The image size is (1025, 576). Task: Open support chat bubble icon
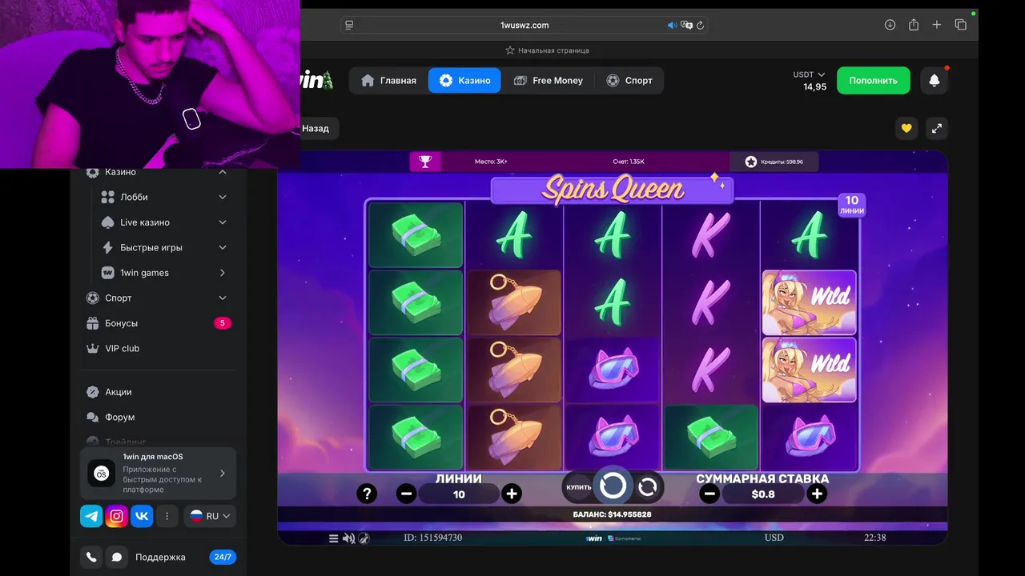click(x=116, y=558)
